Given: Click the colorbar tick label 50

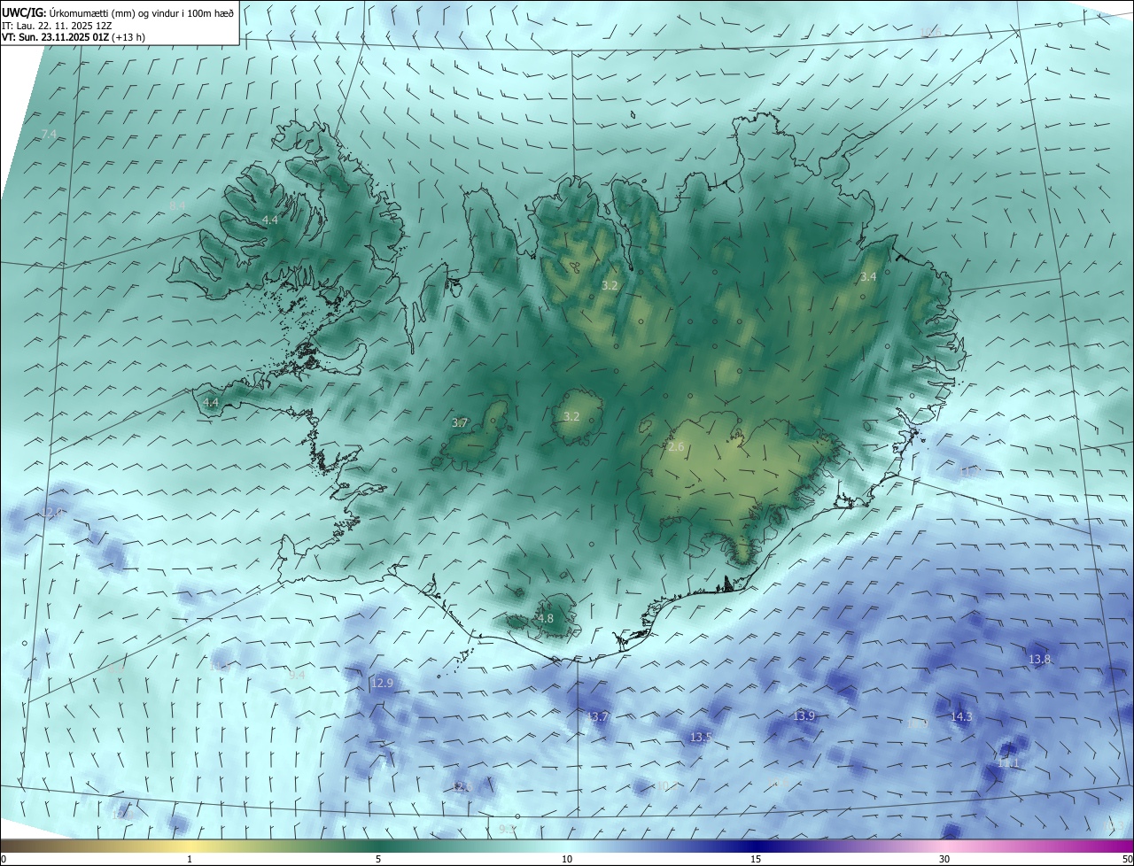Looking at the screenshot, I should pos(1127,860).
